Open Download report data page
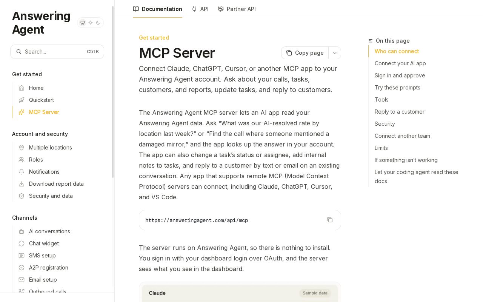The image size is (483, 302). pyautogui.click(x=58, y=184)
